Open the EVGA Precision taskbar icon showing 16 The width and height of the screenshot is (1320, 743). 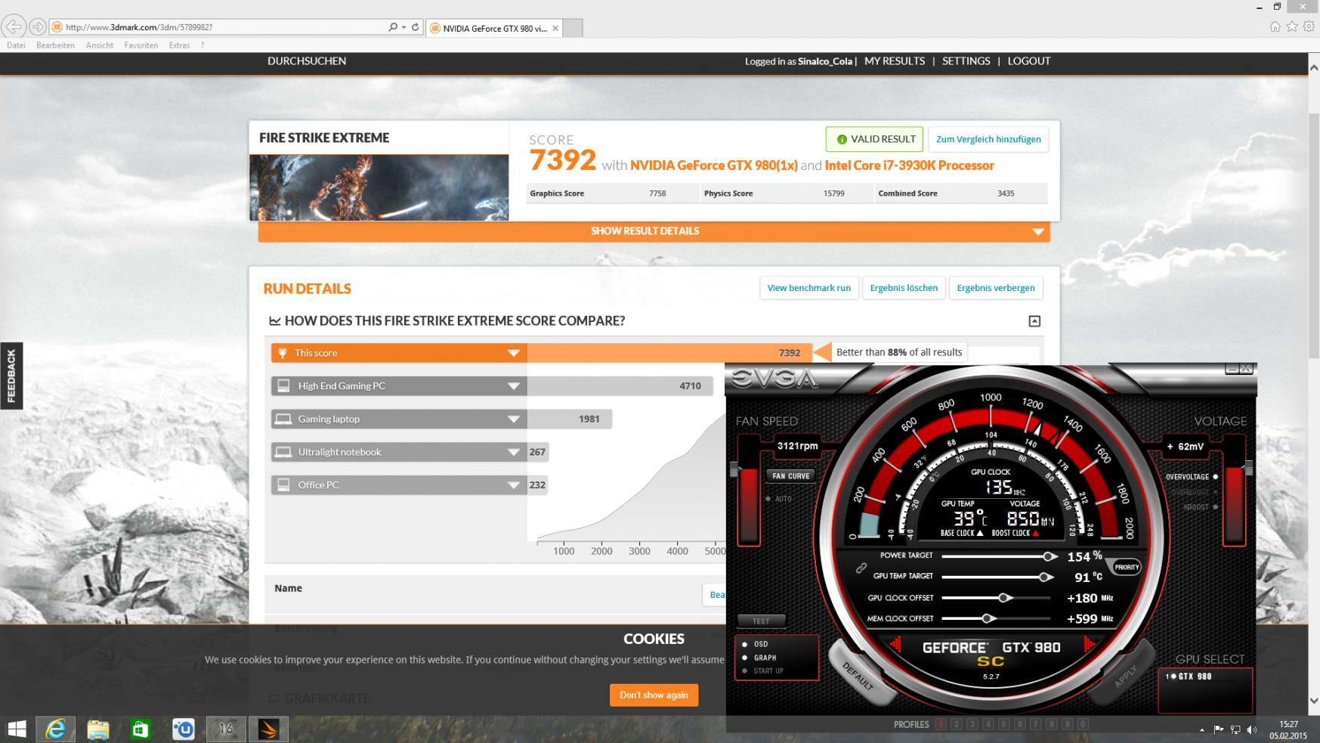[225, 729]
